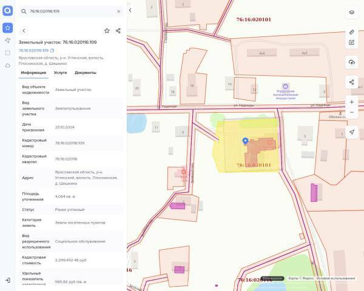The width and height of the screenshot is (364, 291).
Task: Open favorites in left sidebar
Action: 7,28
